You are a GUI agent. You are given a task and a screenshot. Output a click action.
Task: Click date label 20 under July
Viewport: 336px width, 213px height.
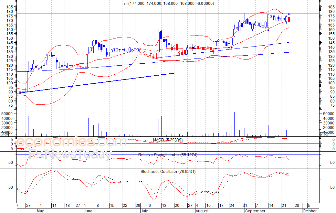(177, 206)
